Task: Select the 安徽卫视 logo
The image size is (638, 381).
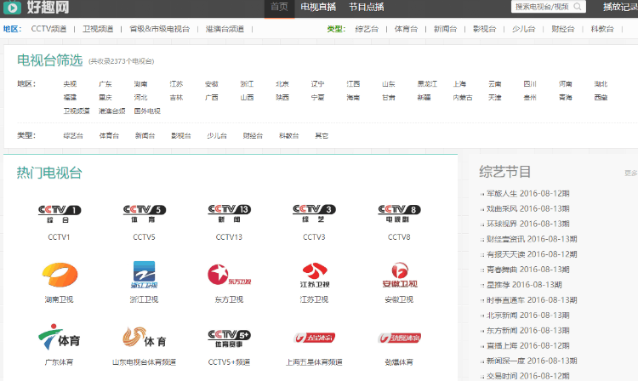Action: point(400,276)
